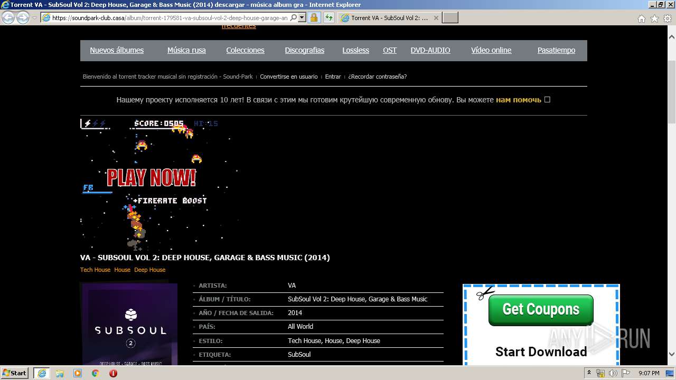676x380 pixels.
Task: Click the 9:07 PM system clock
Action: 649,373
